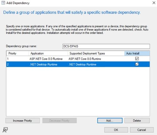Sort by the Priority column header
This screenshot has height=135, width=157.
click(17, 53)
